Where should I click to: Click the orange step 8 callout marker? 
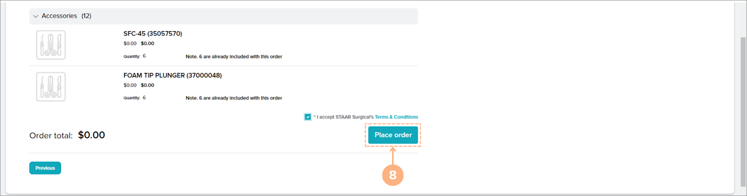393,175
